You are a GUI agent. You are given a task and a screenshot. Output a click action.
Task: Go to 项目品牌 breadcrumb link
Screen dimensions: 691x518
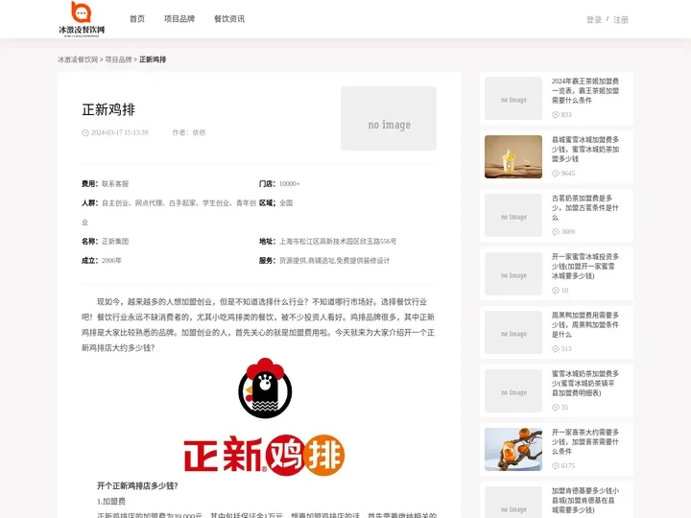(x=119, y=59)
